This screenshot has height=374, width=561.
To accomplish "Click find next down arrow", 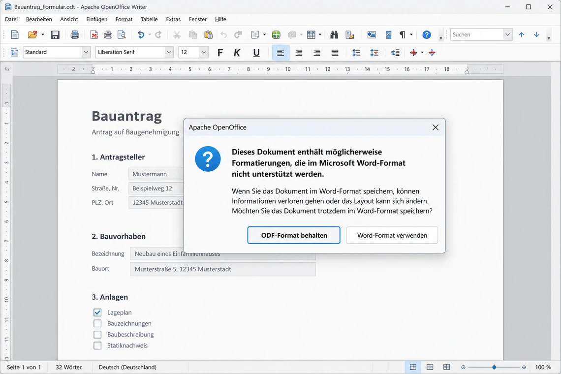I will pyautogui.click(x=537, y=35).
